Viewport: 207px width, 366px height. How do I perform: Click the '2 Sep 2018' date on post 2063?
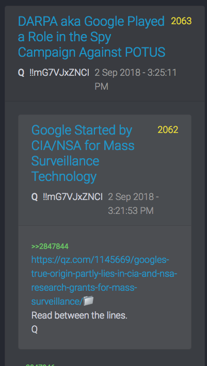pos(116,73)
